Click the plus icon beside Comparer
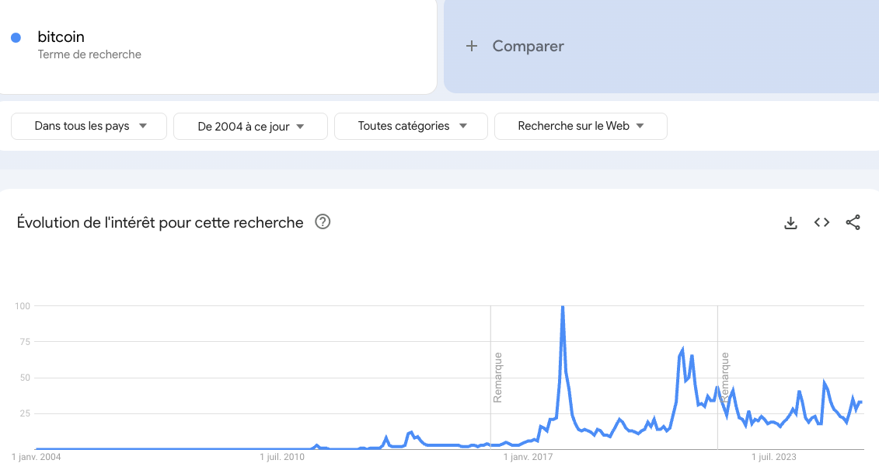This screenshot has width=879, height=474. click(x=471, y=47)
